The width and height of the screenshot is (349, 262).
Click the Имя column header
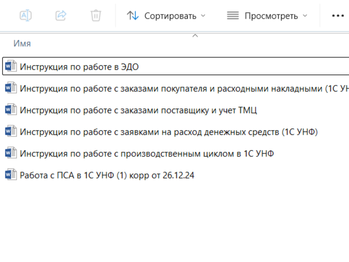tap(22, 43)
